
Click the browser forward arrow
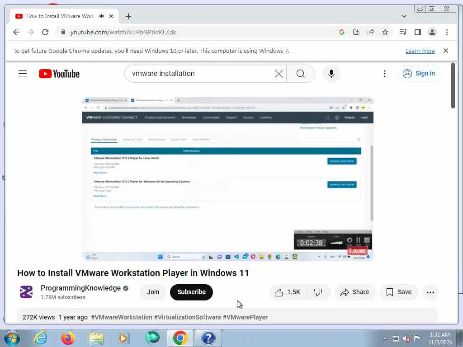pos(31,32)
